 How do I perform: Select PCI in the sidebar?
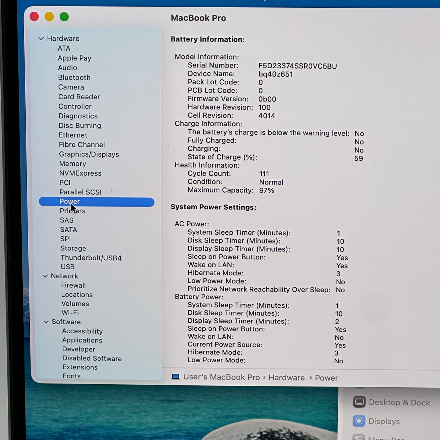(x=65, y=183)
